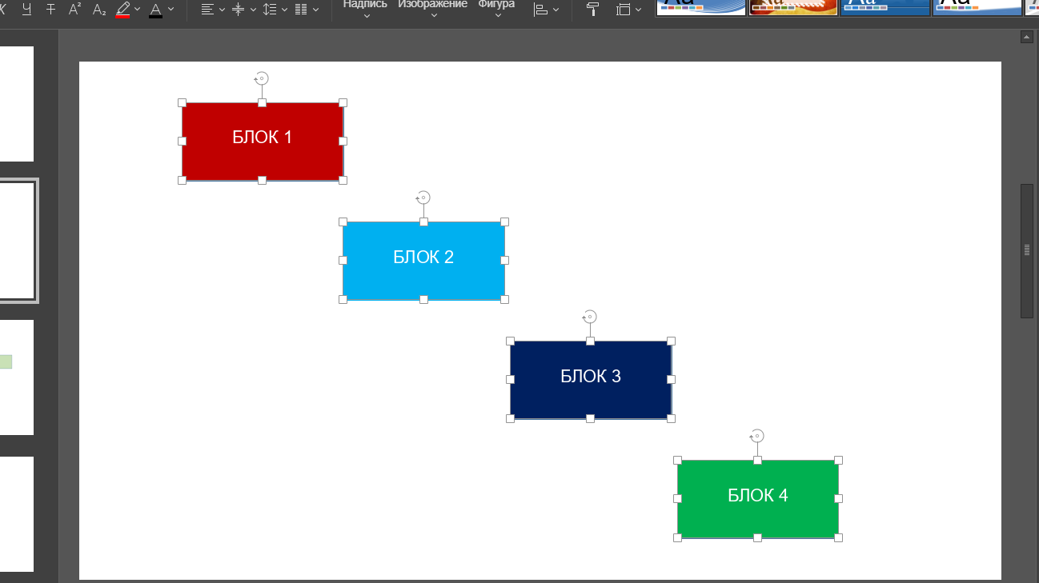This screenshot has height=583, width=1039.
Task: Expand align objects dropdown arrow
Action: click(x=556, y=10)
